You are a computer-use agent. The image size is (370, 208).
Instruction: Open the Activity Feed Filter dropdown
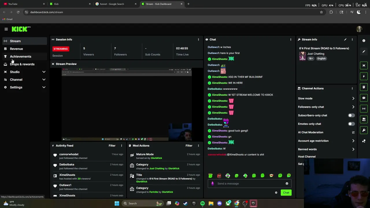pos(112,146)
